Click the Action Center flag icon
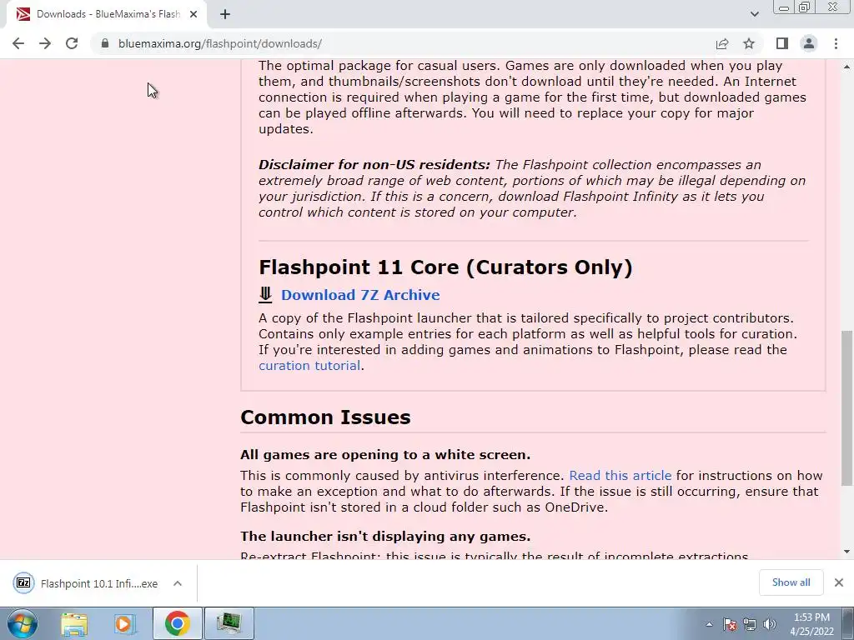854x640 pixels. click(730, 624)
